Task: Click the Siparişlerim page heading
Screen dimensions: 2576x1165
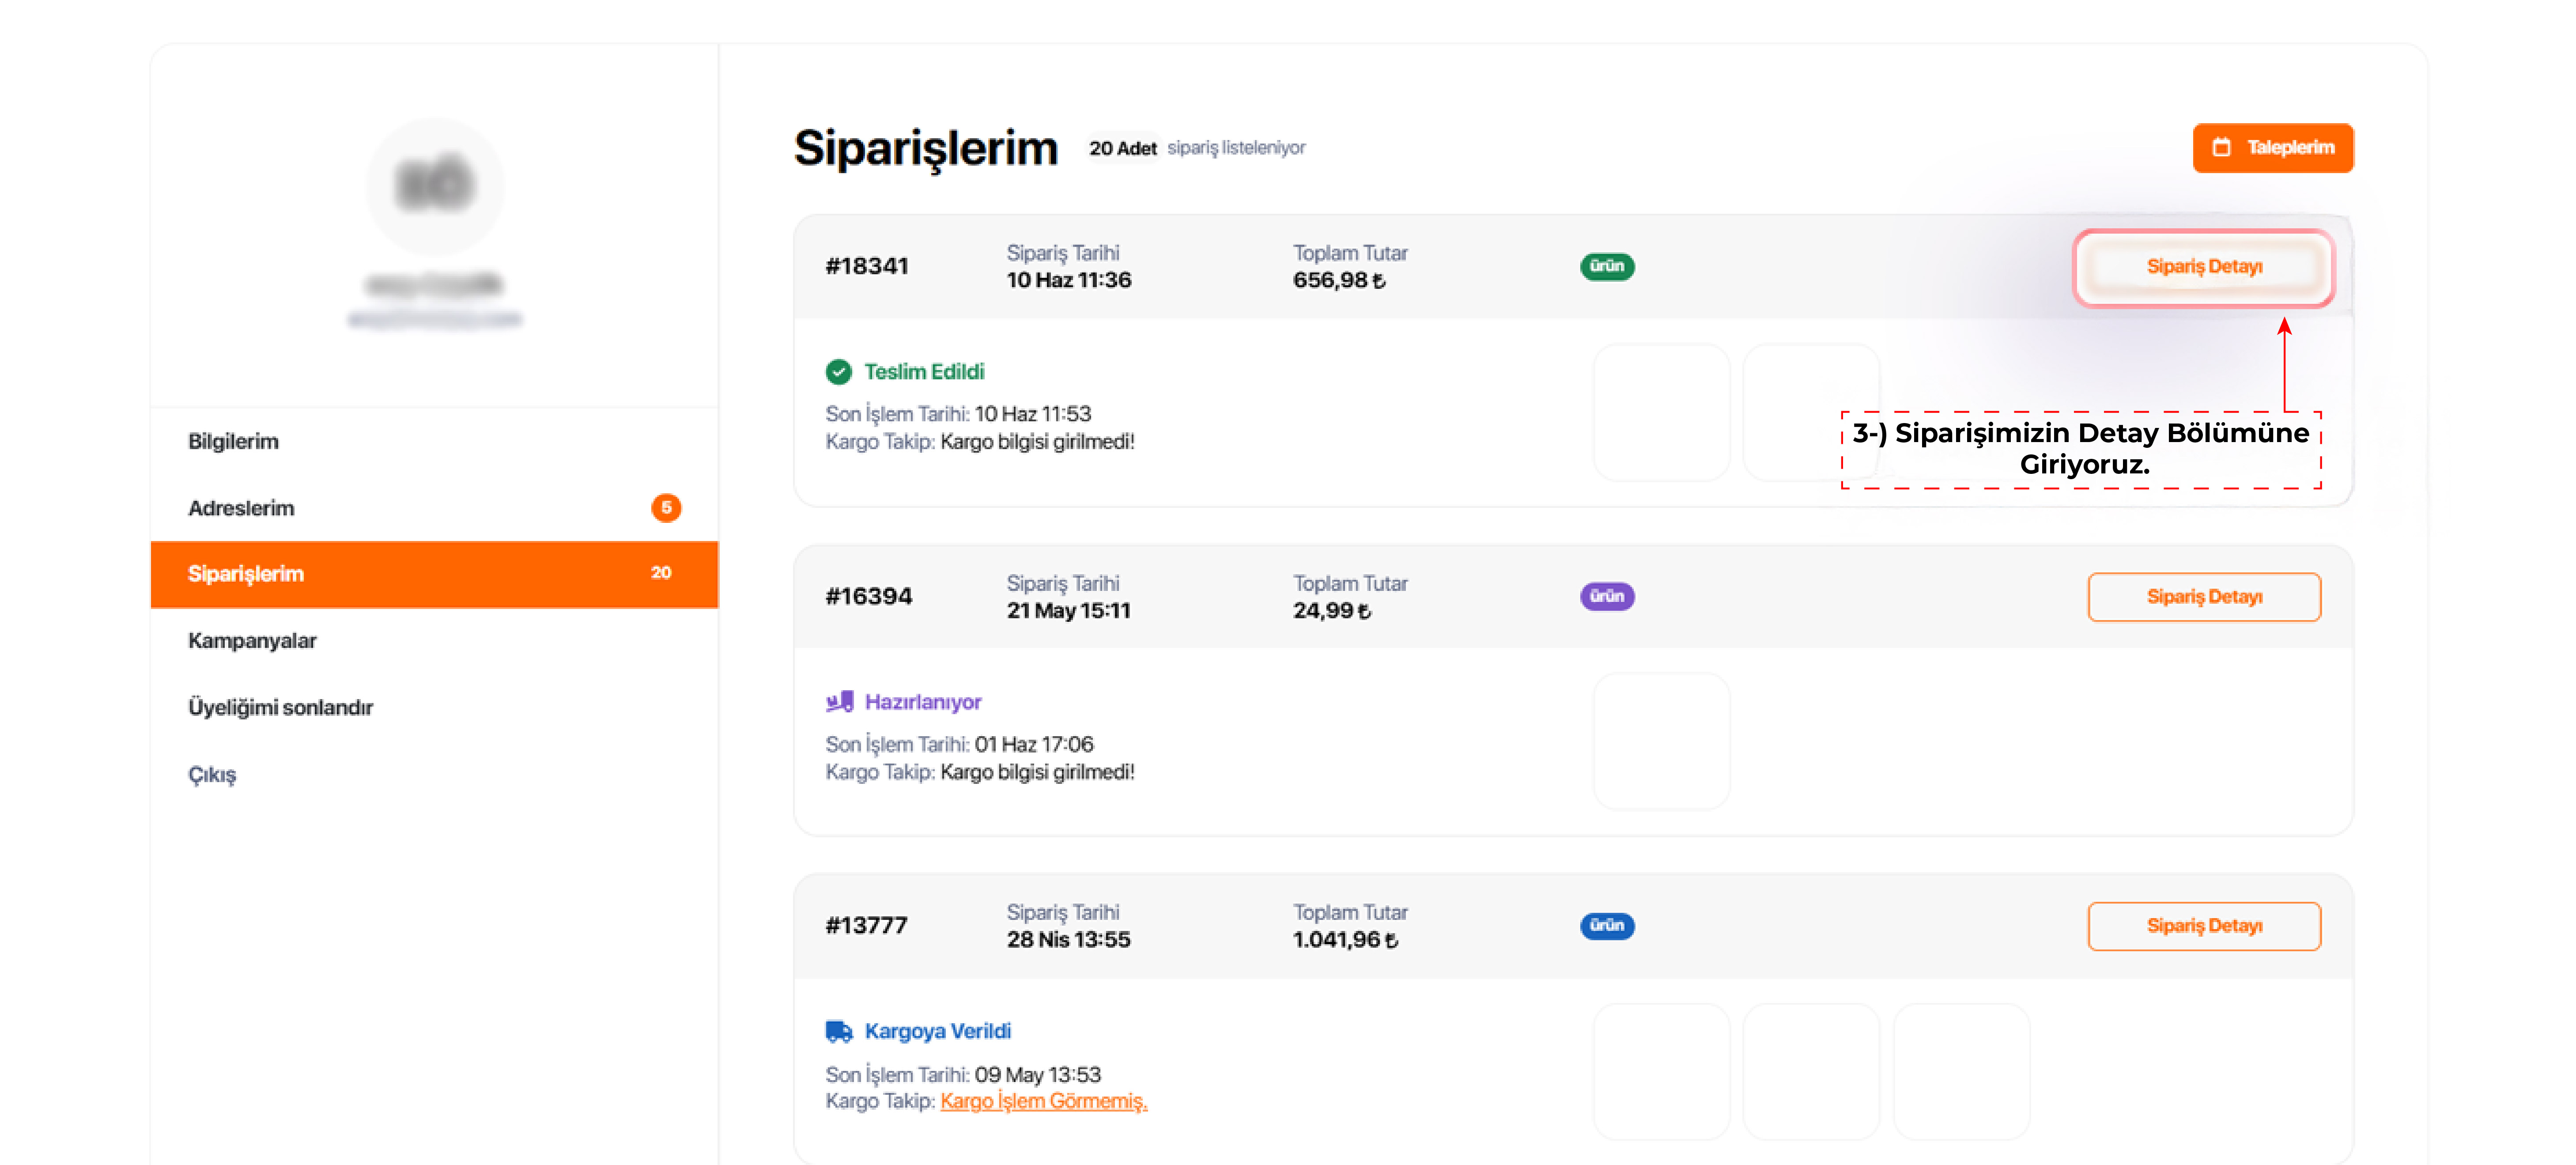Action: coord(926,149)
